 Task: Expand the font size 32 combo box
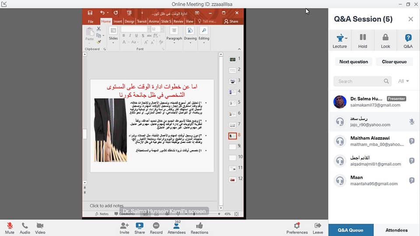[x=161, y=29]
